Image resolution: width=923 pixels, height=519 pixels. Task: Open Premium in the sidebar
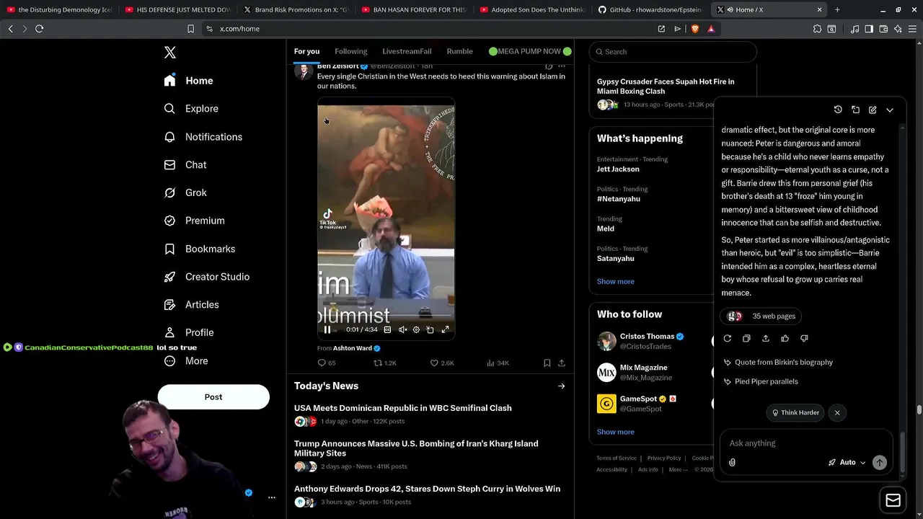point(194,221)
